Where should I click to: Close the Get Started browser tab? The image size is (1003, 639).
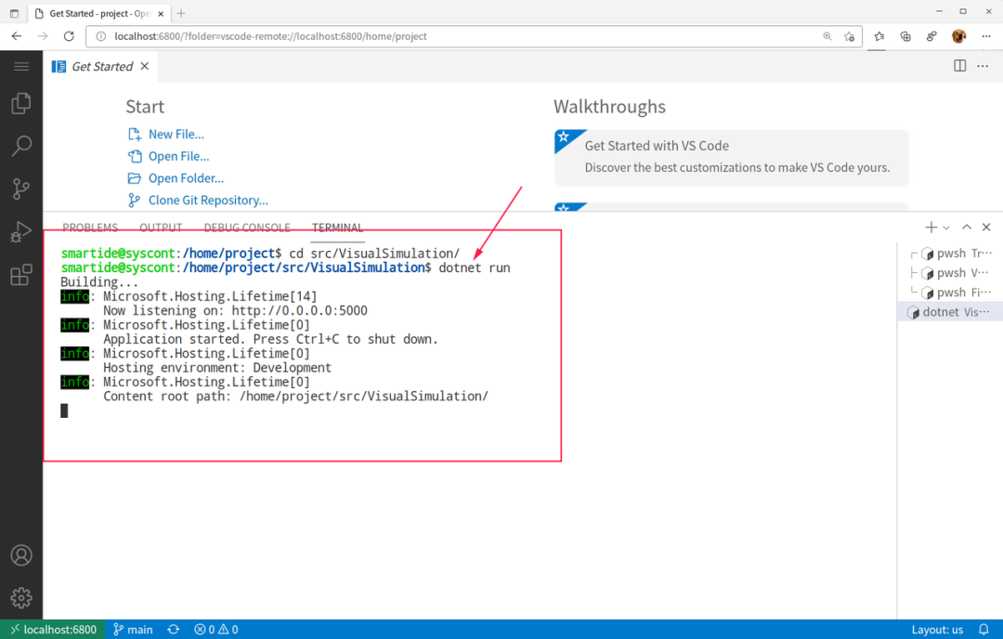point(161,13)
